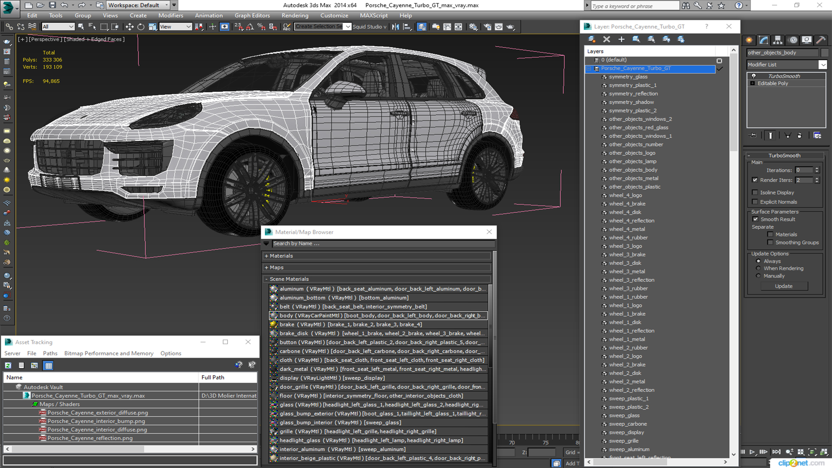
Task: Click the Undo arrow icon
Action: (64, 5)
